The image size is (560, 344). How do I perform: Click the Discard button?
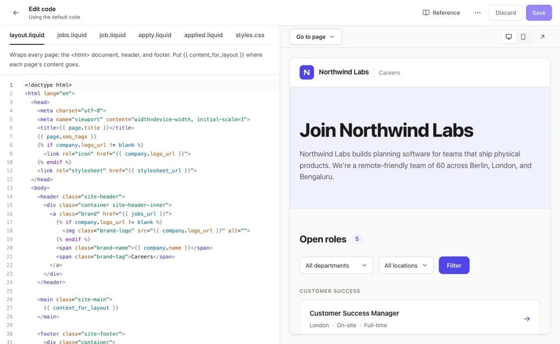click(x=506, y=13)
